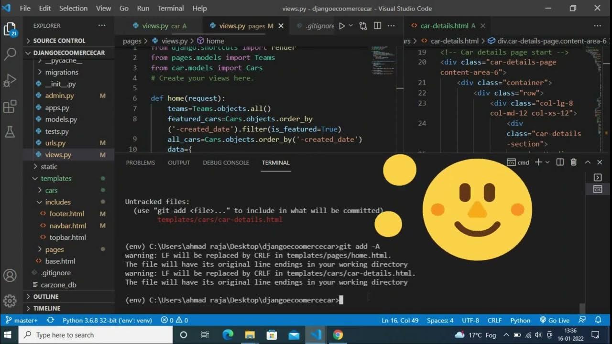The height and width of the screenshot is (344, 612).
Task: Open the View menu
Action: [104, 8]
